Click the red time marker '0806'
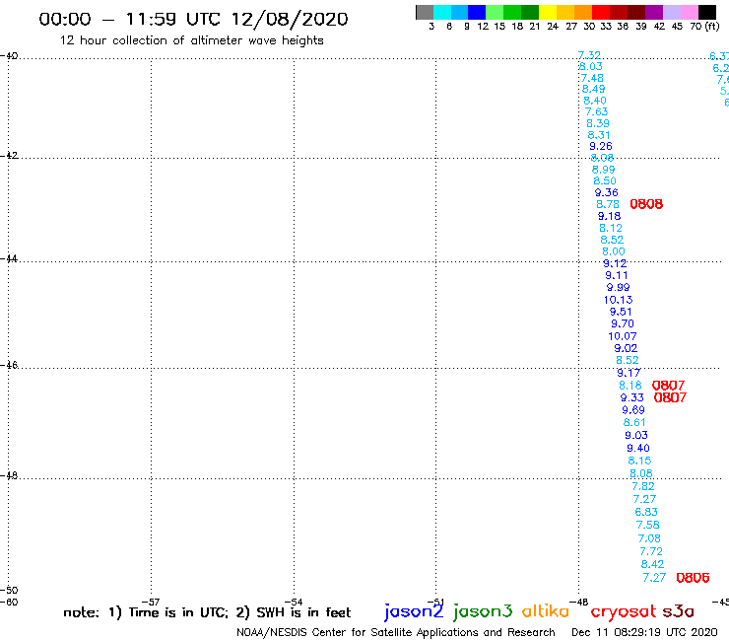Viewport: 729px width, 641px height. click(x=693, y=578)
